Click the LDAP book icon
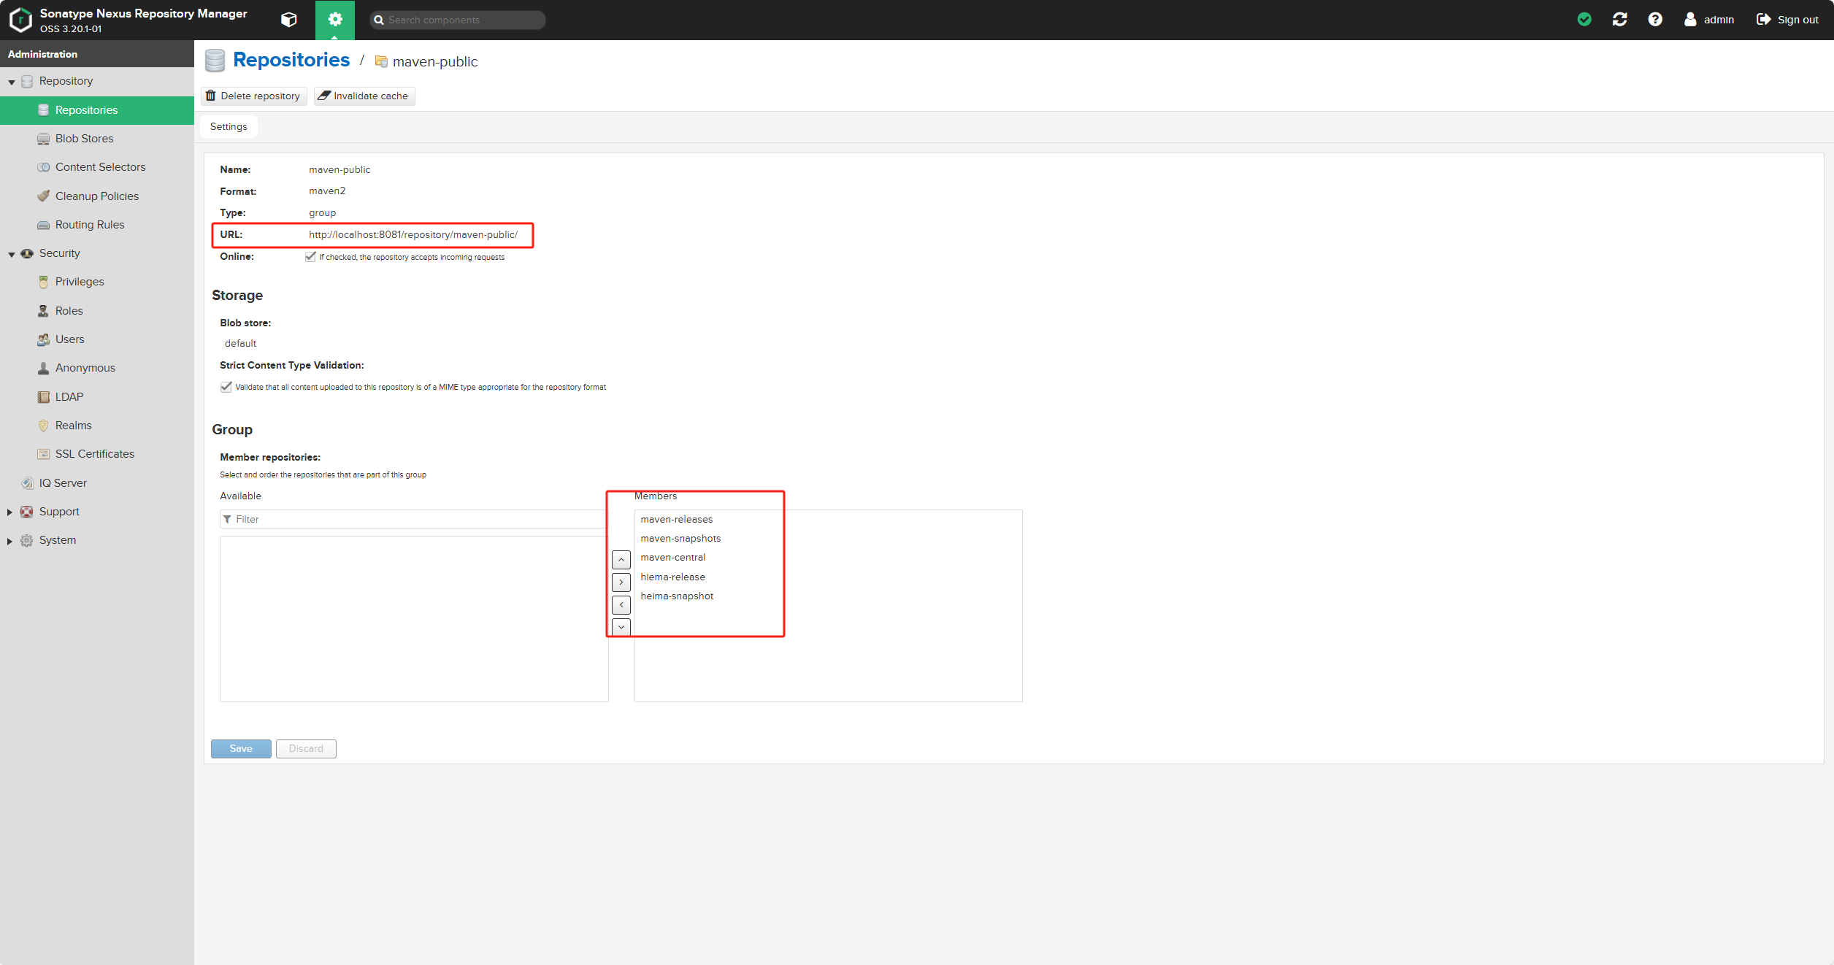 coord(44,397)
